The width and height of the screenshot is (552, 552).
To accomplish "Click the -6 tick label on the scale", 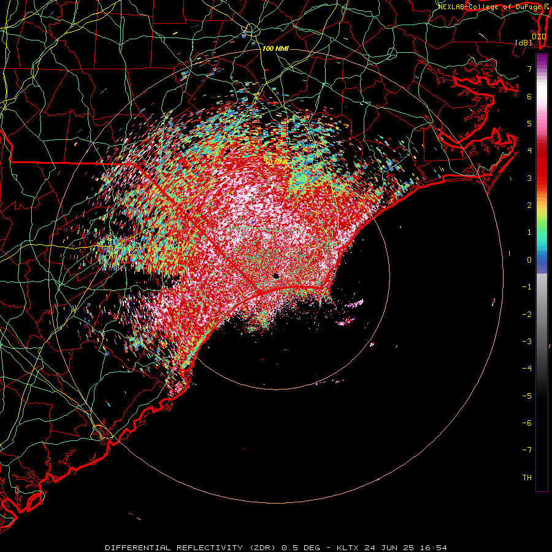I will 527,423.
